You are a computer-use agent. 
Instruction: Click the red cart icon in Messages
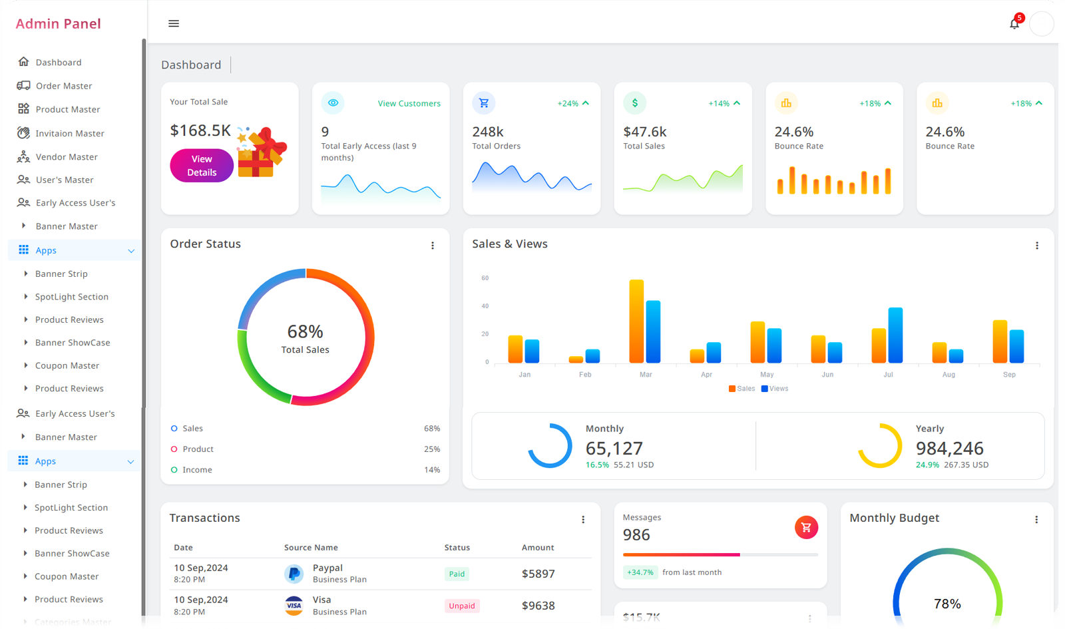click(x=806, y=528)
